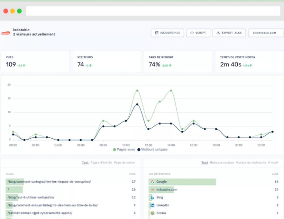This screenshot has width=284, height=219.
Task: Open /blog/comment-evaluer-lintegrite-des-tiers page row
Action: [x=71, y=205]
